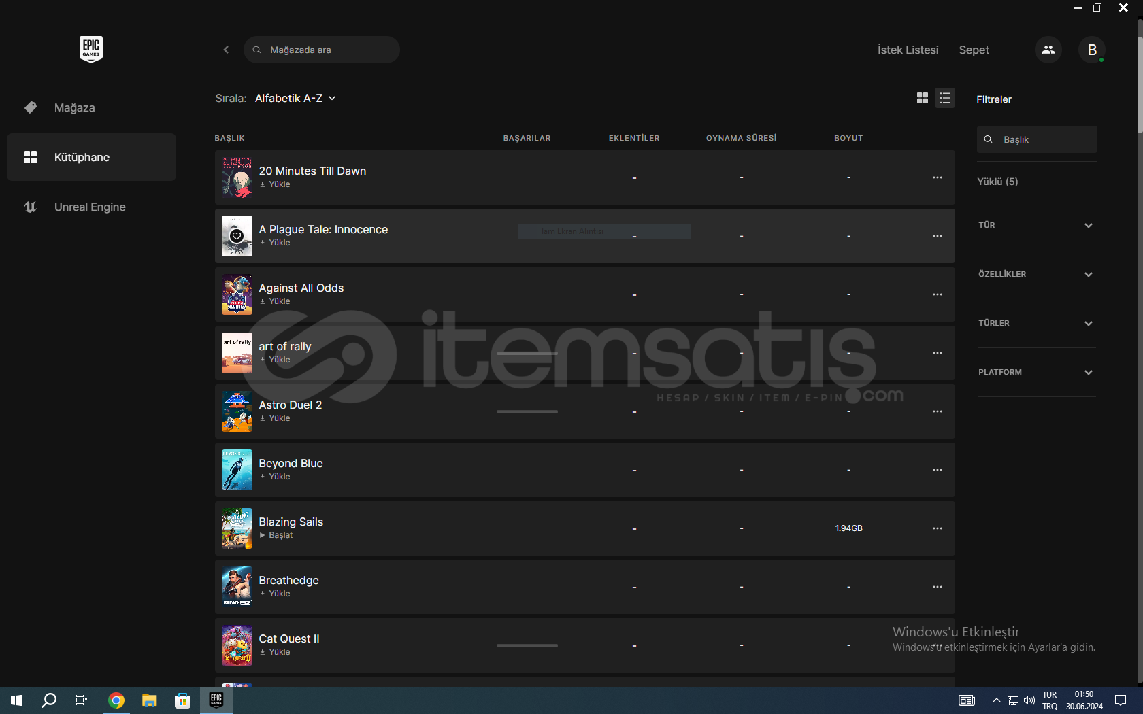Screen dimensions: 1143x714
Task: Expand the TÜR filter
Action: tap(1036, 225)
